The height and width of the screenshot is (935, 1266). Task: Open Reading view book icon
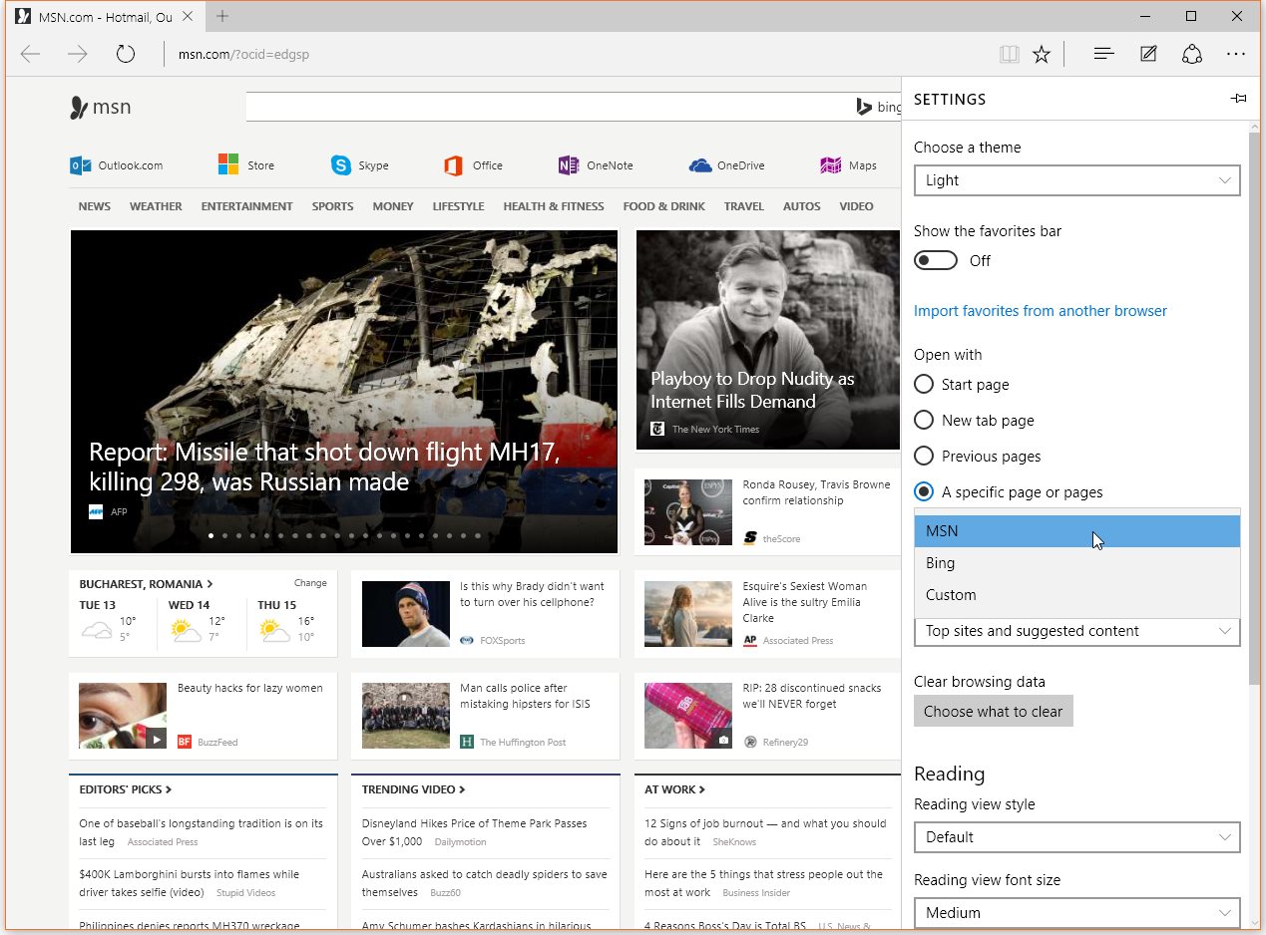pos(1010,54)
